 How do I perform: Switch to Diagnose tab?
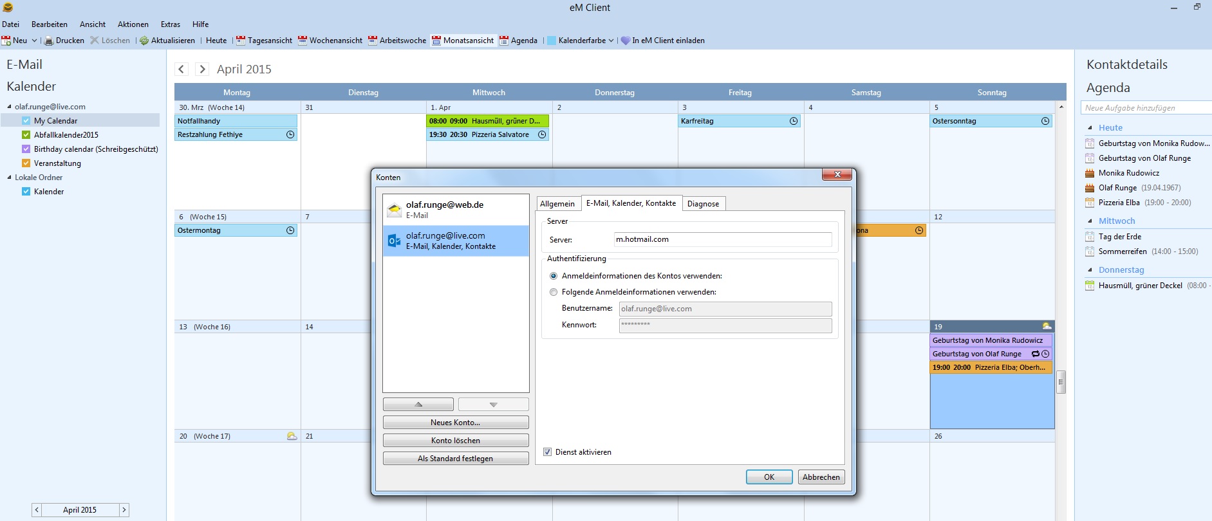(x=703, y=204)
